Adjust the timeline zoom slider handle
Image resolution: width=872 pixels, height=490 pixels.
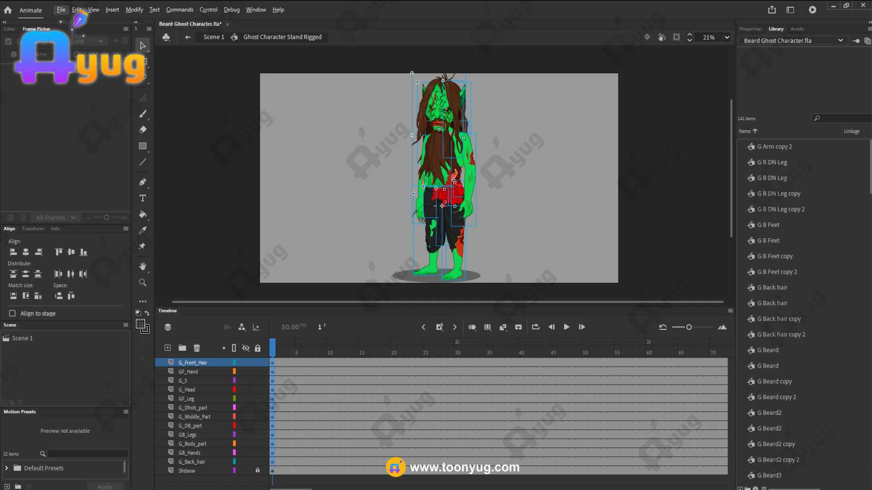689,327
